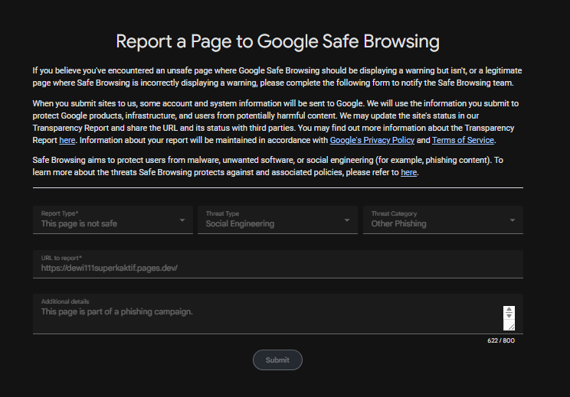Click the 'Report a Page to Google Safe Browsing' heading
Viewport: 570px width, 397px height.
278,41
